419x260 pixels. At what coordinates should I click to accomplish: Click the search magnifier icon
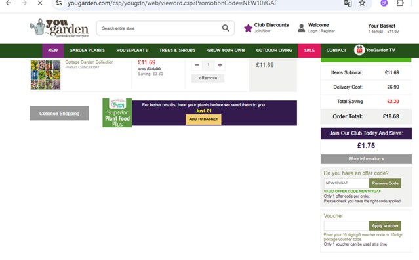(x=226, y=28)
